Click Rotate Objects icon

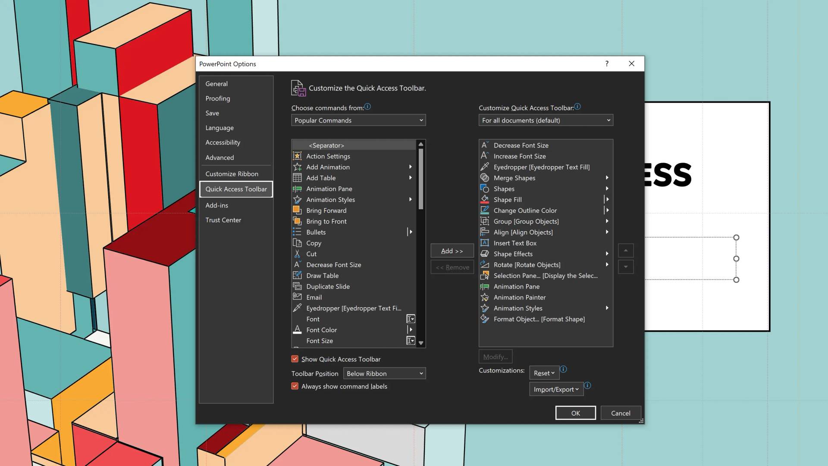[485, 264]
